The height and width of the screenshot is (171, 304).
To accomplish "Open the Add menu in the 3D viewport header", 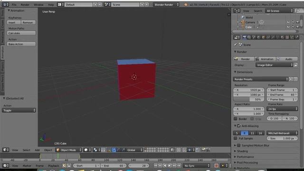I will [37, 150].
